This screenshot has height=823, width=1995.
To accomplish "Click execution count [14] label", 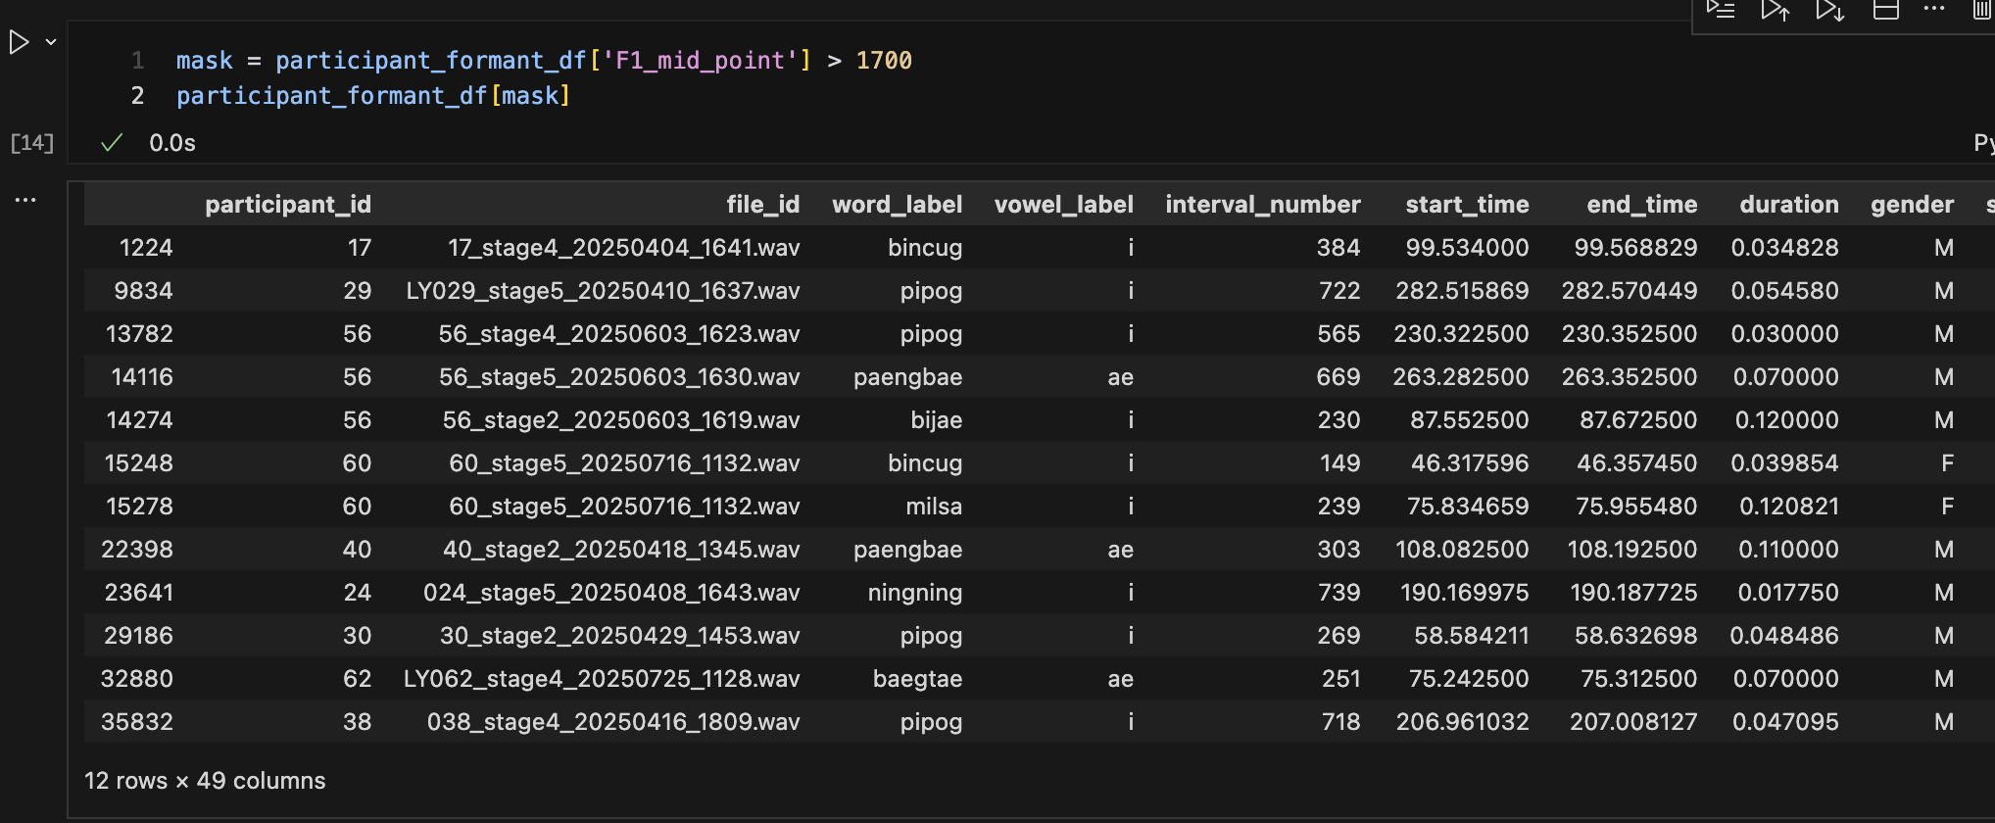I will (x=31, y=143).
